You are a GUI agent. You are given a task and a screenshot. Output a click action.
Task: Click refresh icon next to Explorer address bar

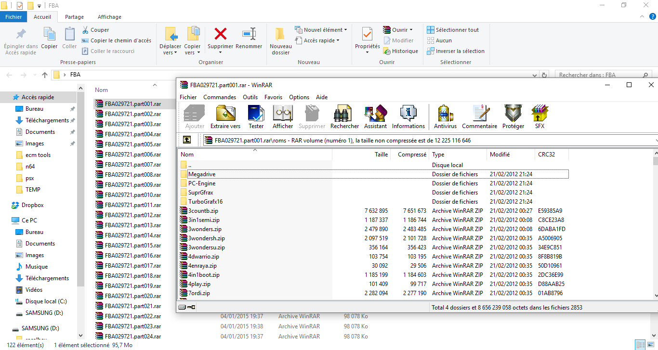coord(544,75)
